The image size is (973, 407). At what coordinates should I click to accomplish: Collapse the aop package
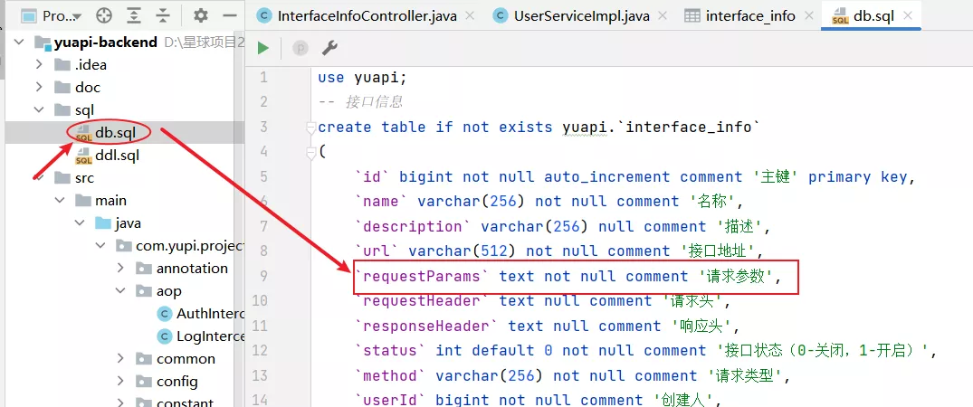121,291
